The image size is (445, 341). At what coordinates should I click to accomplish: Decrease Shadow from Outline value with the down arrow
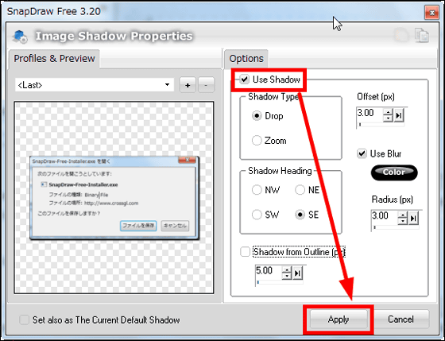click(x=287, y=277)
